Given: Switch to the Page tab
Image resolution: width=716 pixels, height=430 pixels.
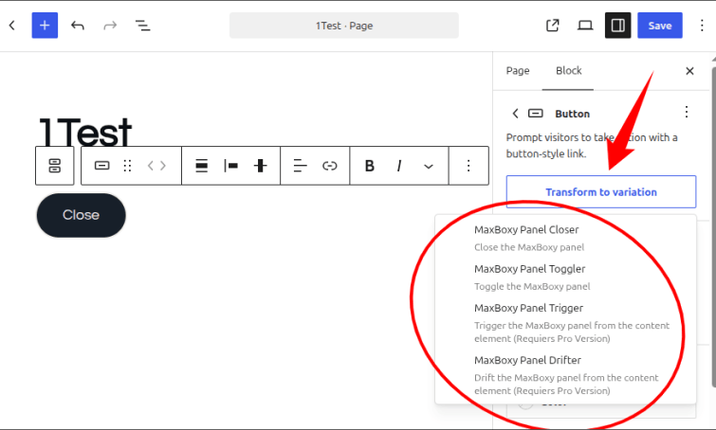Looking at the screenshot, I should coord(518,71).
